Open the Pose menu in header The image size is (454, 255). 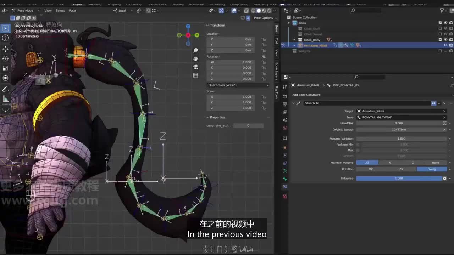(x=72, y=11)
